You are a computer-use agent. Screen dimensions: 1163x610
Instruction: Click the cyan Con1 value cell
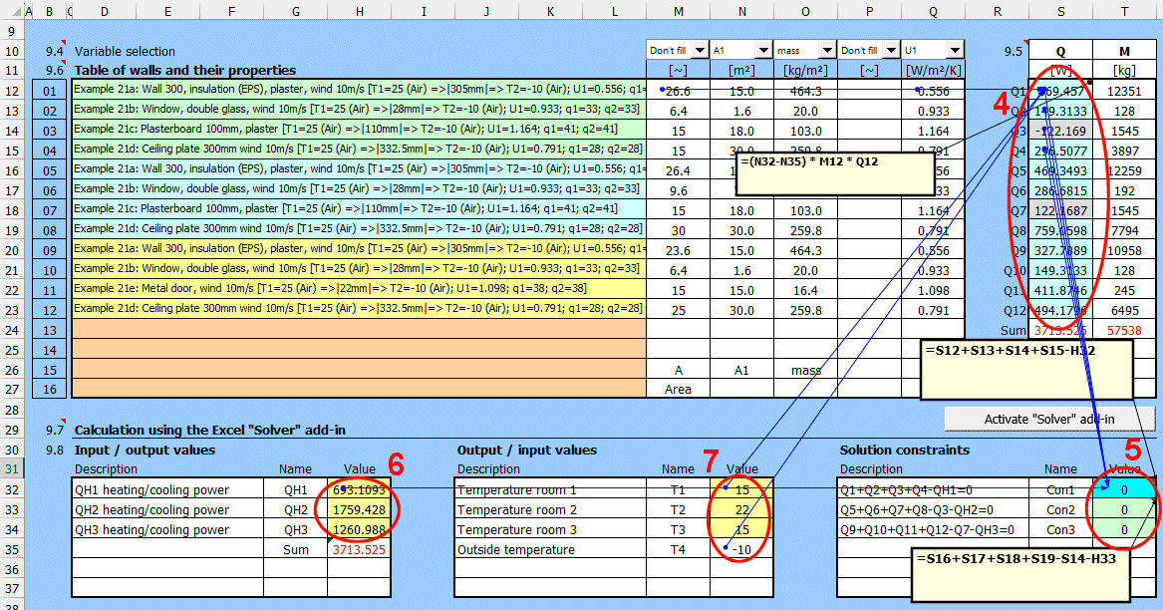click(x=1124, y=490)
